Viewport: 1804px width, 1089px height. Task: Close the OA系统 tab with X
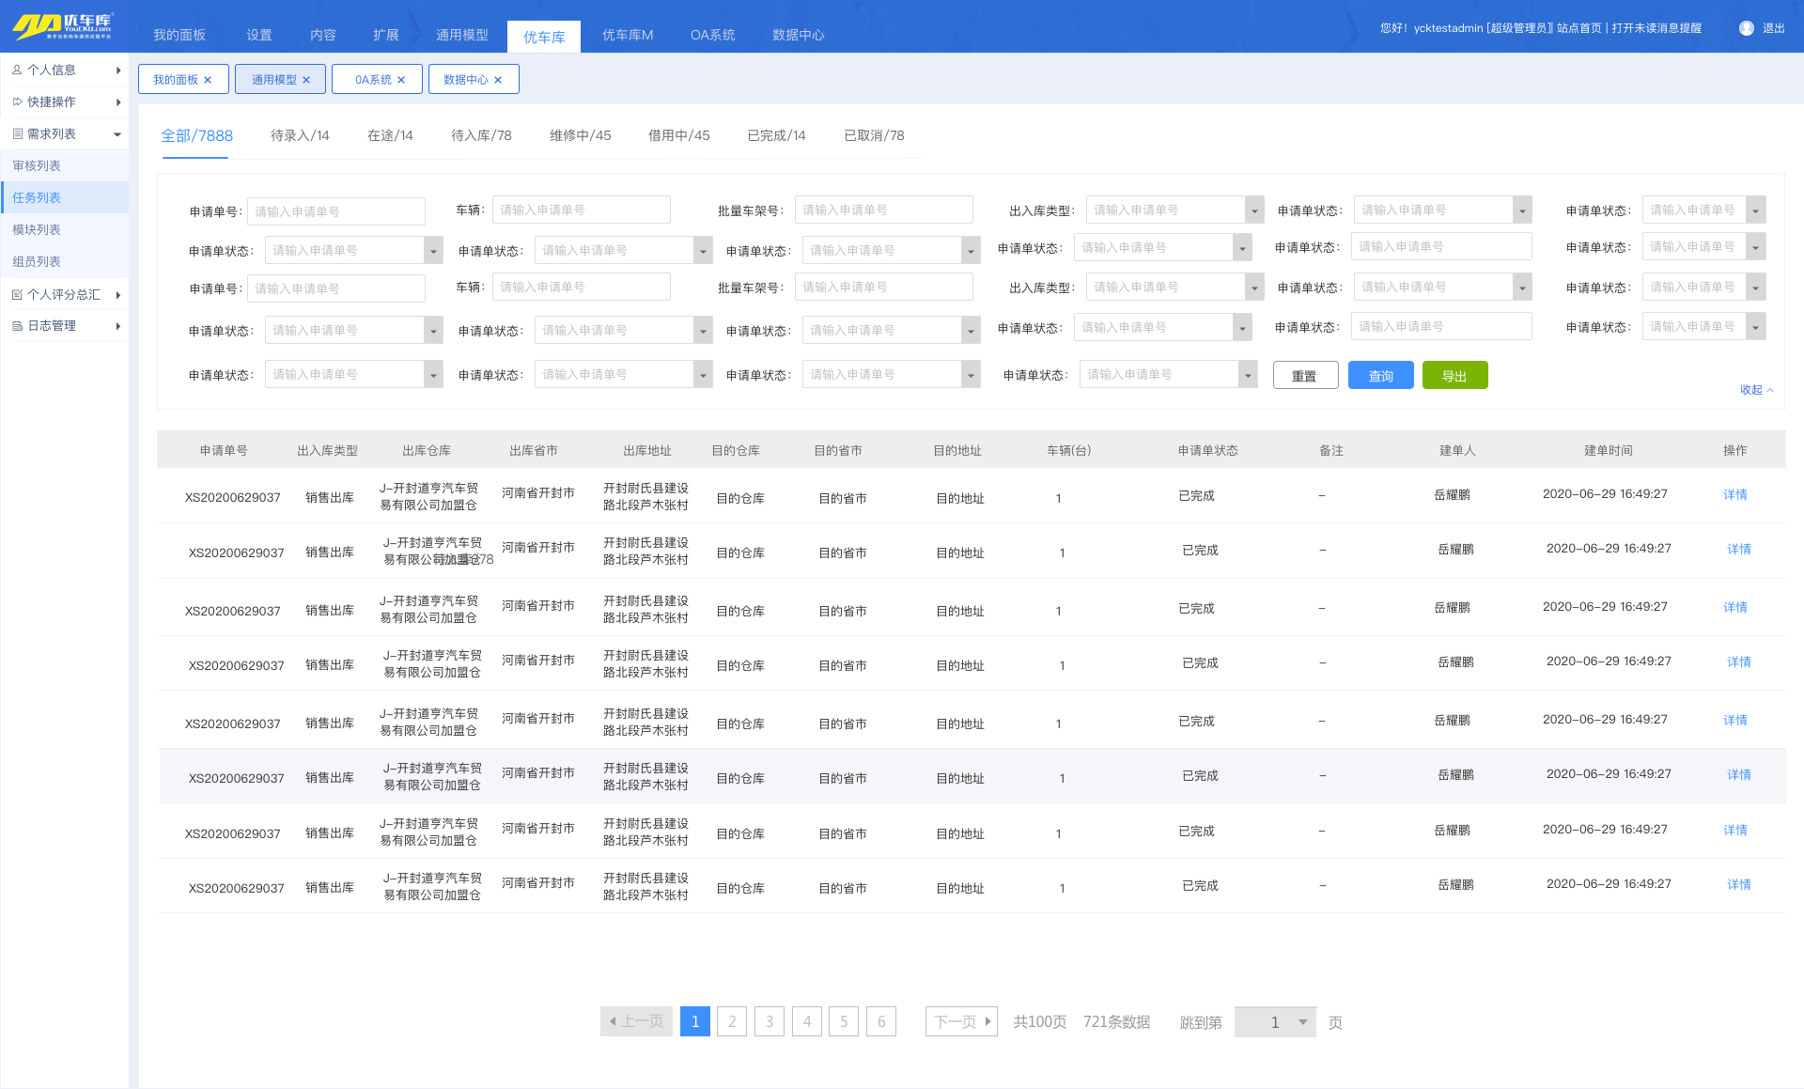pos(401,80)
